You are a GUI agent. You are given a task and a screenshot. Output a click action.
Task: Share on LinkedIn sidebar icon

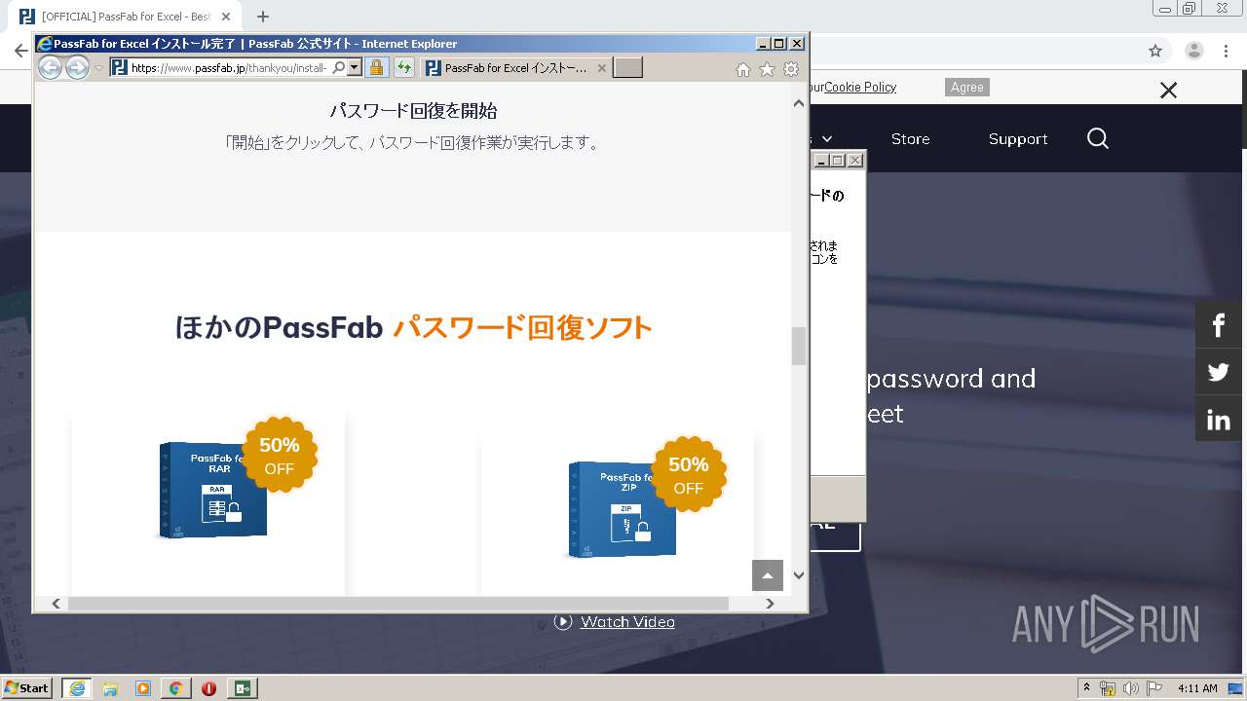pos(1219,420)
